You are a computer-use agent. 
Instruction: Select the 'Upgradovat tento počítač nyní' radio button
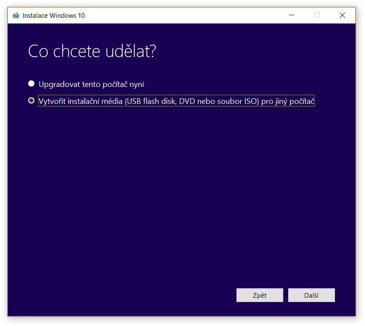[31, 83]
